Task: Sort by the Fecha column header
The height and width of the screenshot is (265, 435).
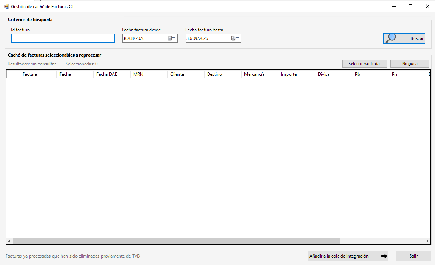Action: (x=75, y=74)
